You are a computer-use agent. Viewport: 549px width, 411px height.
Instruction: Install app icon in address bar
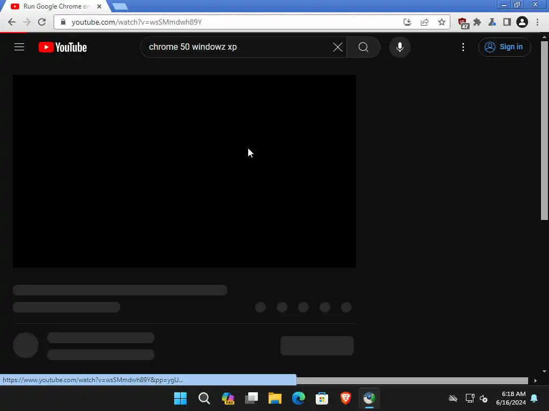point(407,22)
